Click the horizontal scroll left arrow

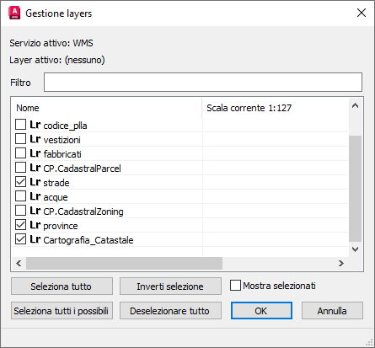point(19,264)
